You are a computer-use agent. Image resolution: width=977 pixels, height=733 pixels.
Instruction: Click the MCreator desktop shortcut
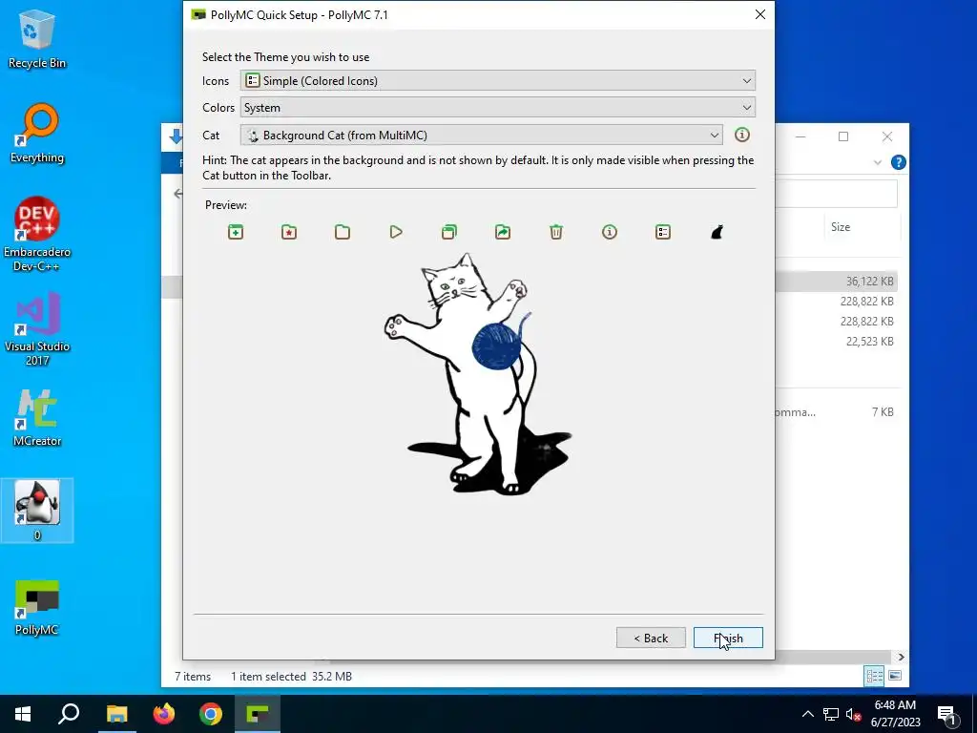(x=37, y=418)
